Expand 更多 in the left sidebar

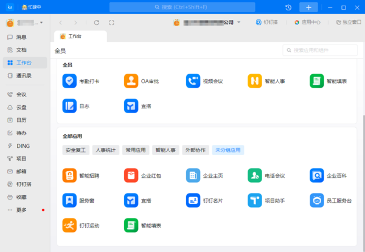[21, 210]
